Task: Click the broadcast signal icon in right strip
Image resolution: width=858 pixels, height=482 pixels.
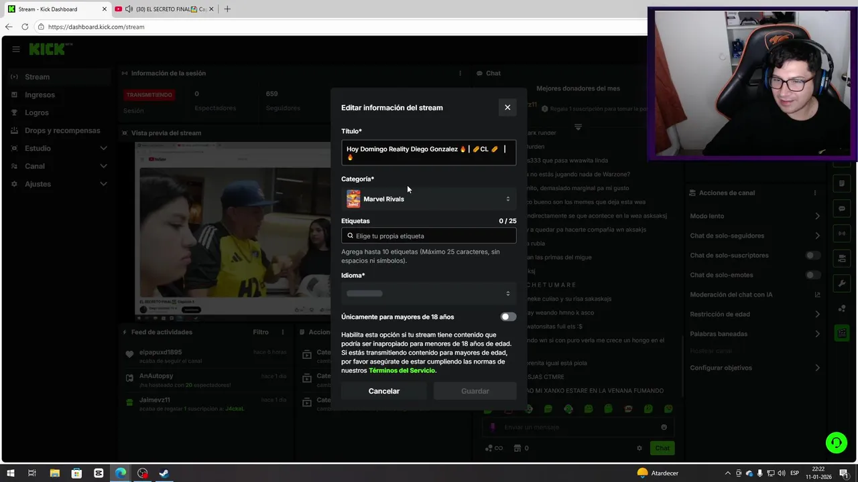Action: [842, 233]
